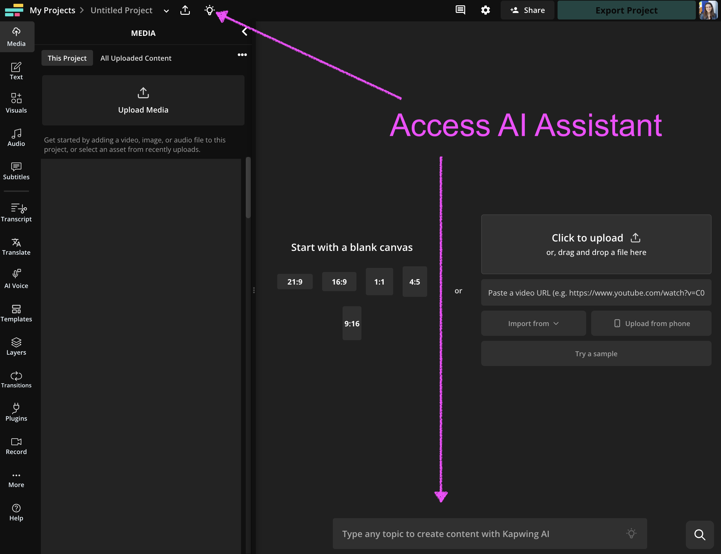Open the Import from dropdown

(x=533, y=324)
